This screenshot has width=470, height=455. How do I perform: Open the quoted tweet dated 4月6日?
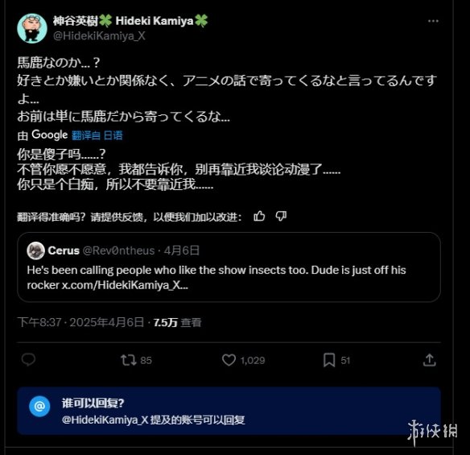tap(229, 267)
